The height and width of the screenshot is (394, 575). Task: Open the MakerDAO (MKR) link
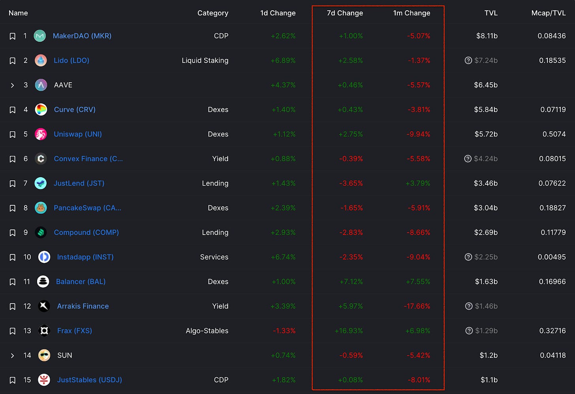pos(82,36)
